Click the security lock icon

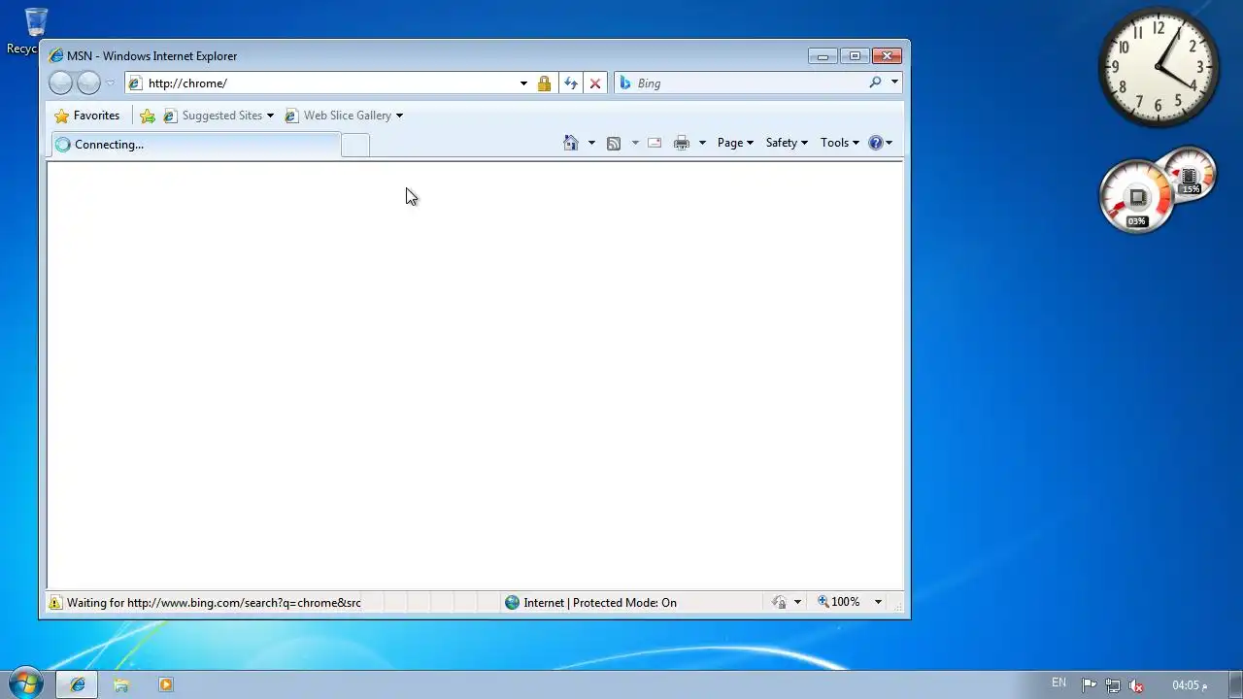[x=544, y=83]
